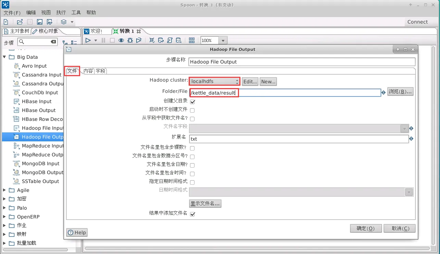Check the 文件名里包含时间 checkbox
Image resolution: width=440 pixels, height=254 pixels.
pos(192,174)
